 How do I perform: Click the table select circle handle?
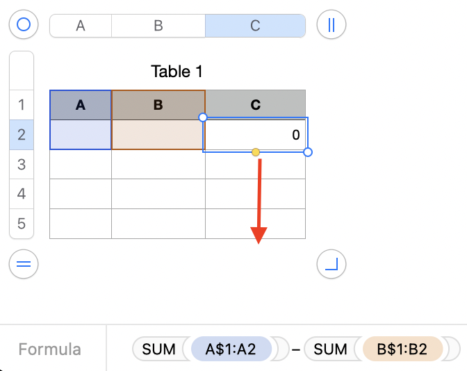[x=24, y=26]
